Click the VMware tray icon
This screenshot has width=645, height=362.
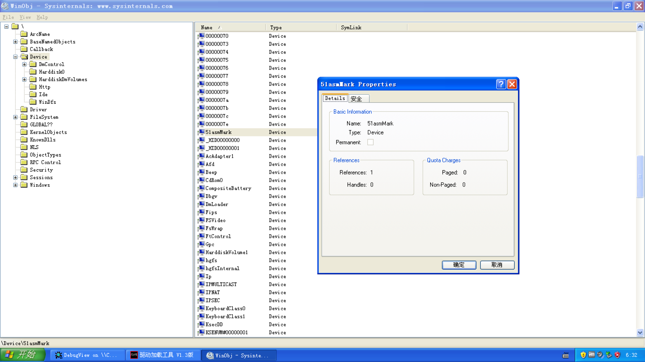(x=592, y=355)
